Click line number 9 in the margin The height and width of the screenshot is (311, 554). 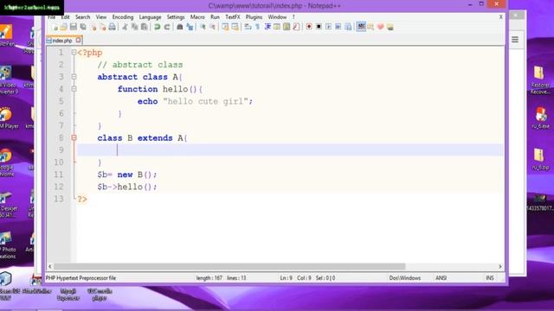(61, 149)
